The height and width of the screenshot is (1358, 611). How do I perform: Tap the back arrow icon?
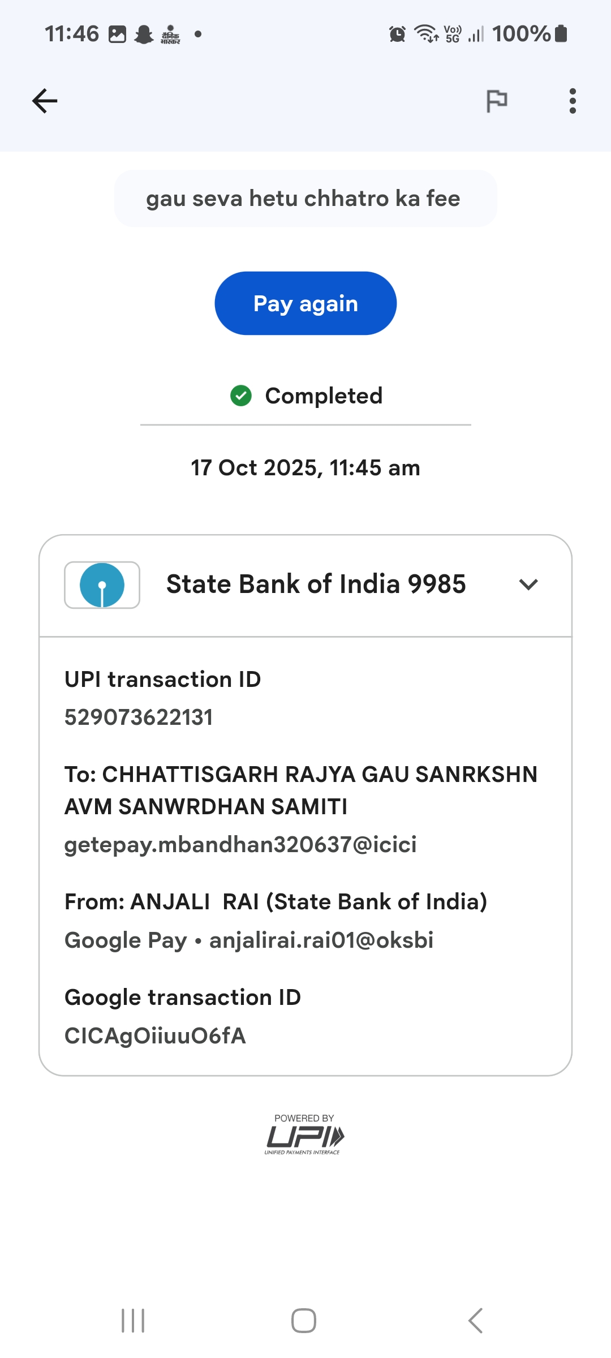pyautogui.click(x=45, y=101)
